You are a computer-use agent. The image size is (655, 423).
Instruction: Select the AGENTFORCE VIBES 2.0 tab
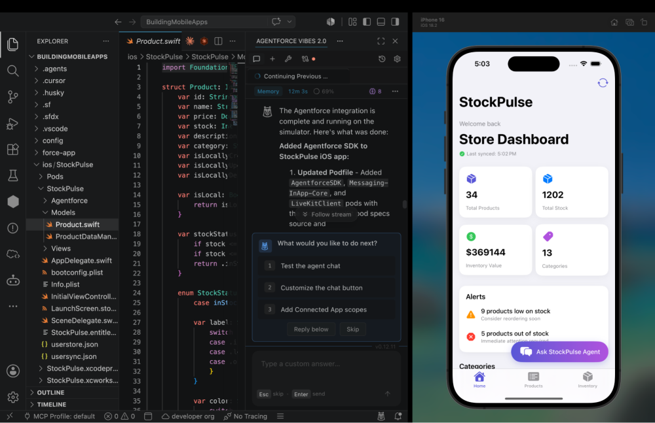click(291, 41)
